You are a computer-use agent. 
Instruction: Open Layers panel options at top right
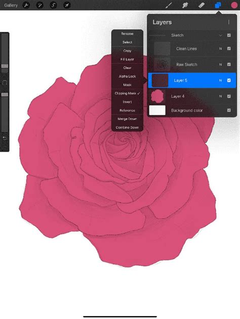[229, 22]
